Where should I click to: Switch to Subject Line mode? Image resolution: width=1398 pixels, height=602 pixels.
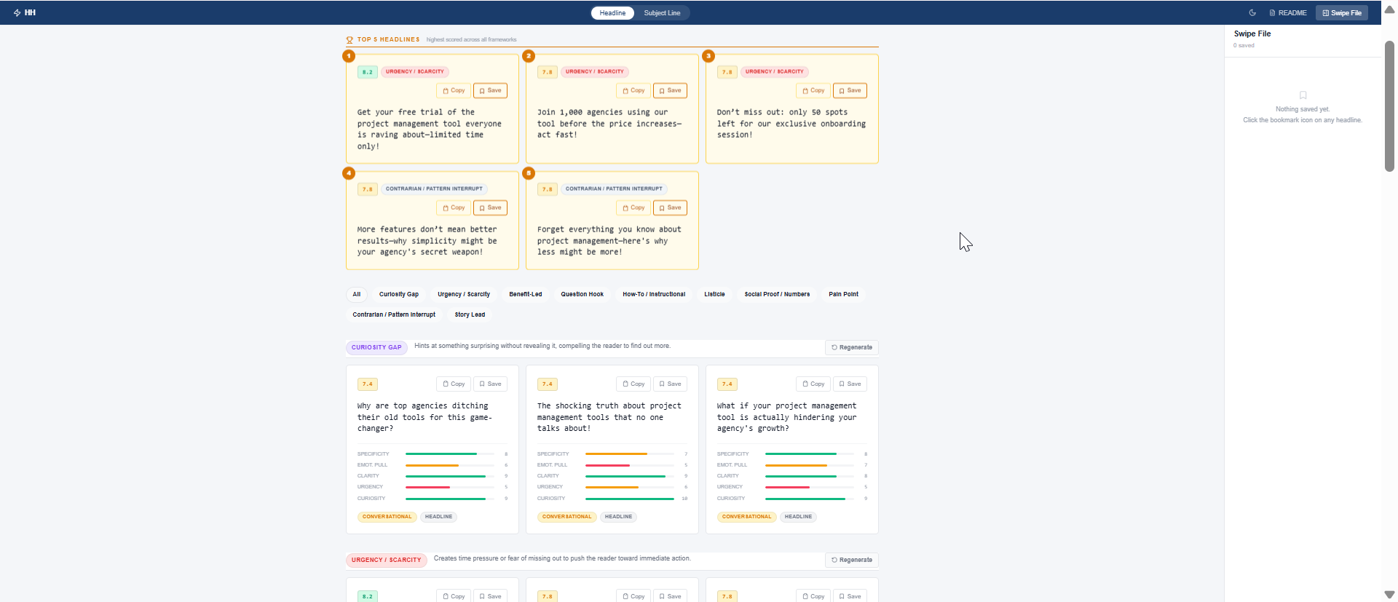[x=661, y=13]
